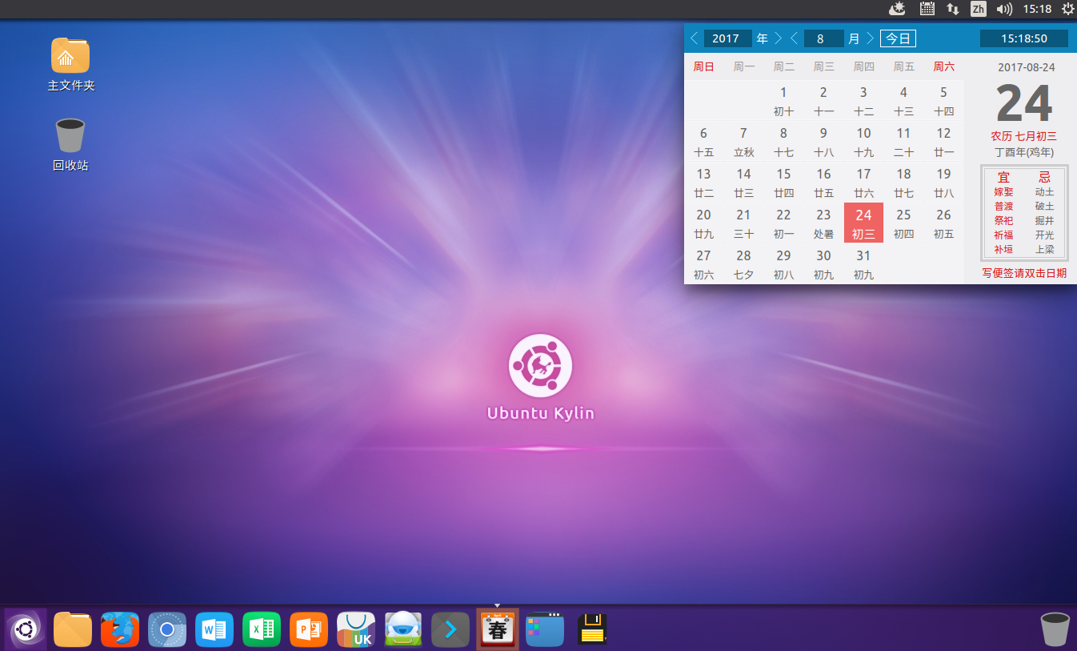Select August 26 初五 date
The height and width of the screenshot is (651, 1077).
pyautogui.click(x=943, y=223)
